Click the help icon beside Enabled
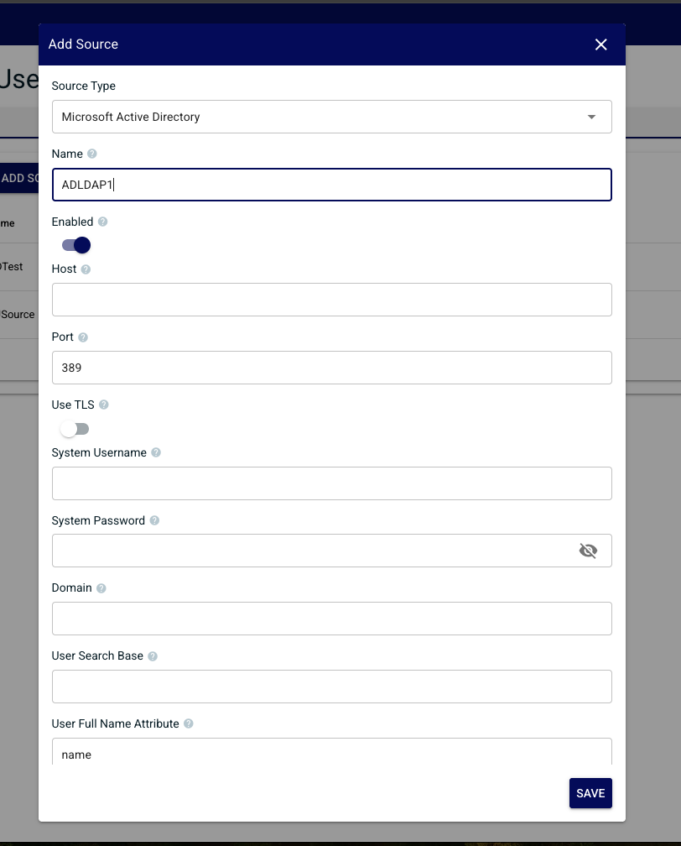The height and width of the screenshot is (846, 681). (103, 222)
